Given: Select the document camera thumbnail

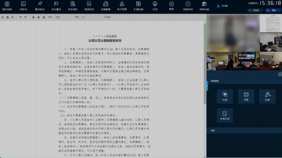Looking at the screenshot, I should click(271, 23).
